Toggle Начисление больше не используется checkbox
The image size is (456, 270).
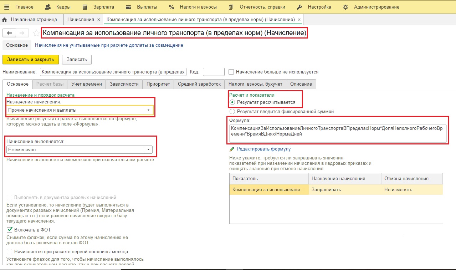pos(231,72)
